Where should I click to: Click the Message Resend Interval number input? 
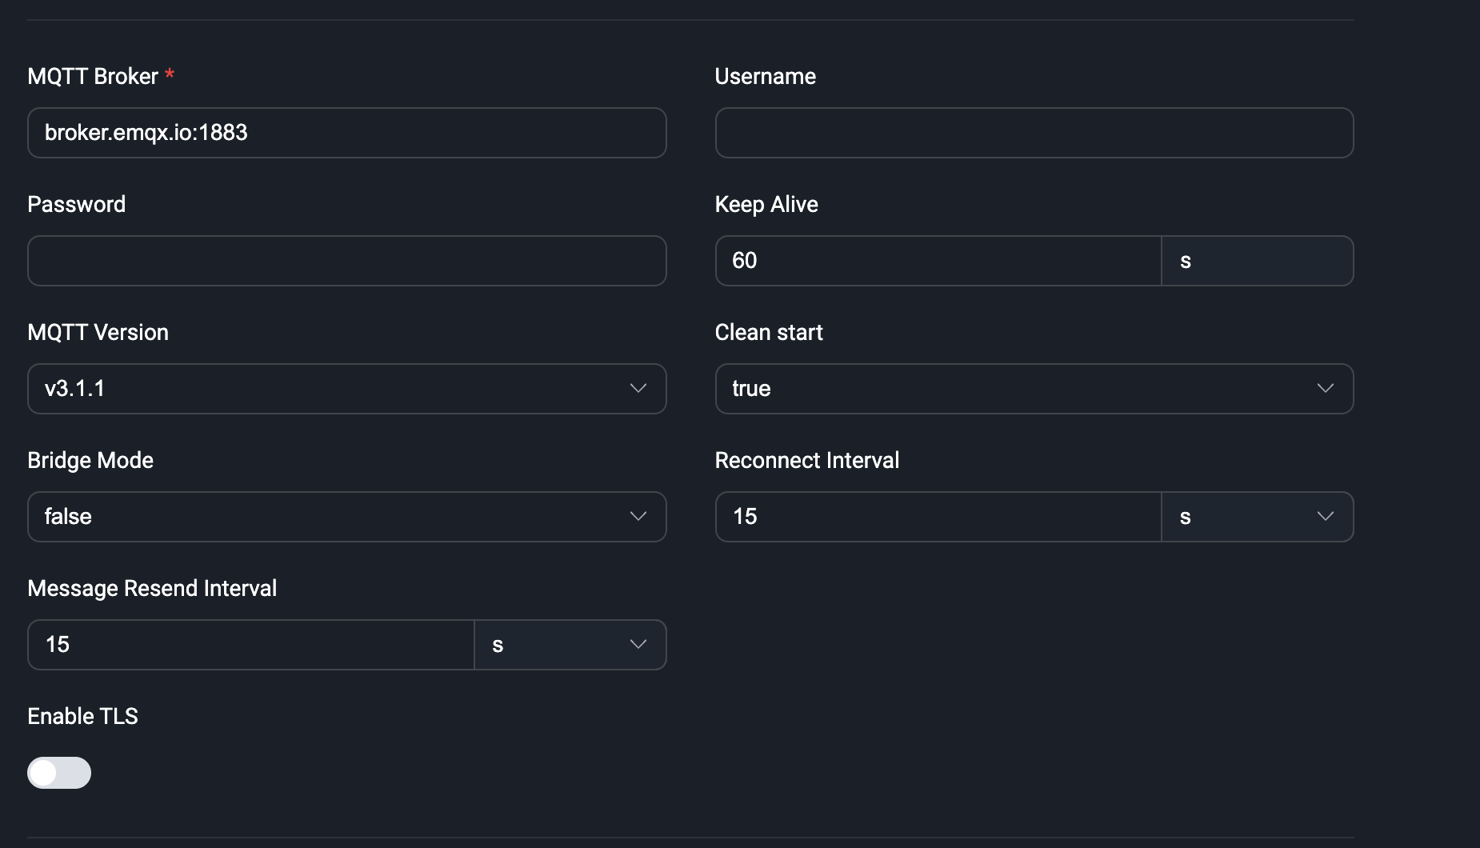pyautogui.click(x=250, y=645)
